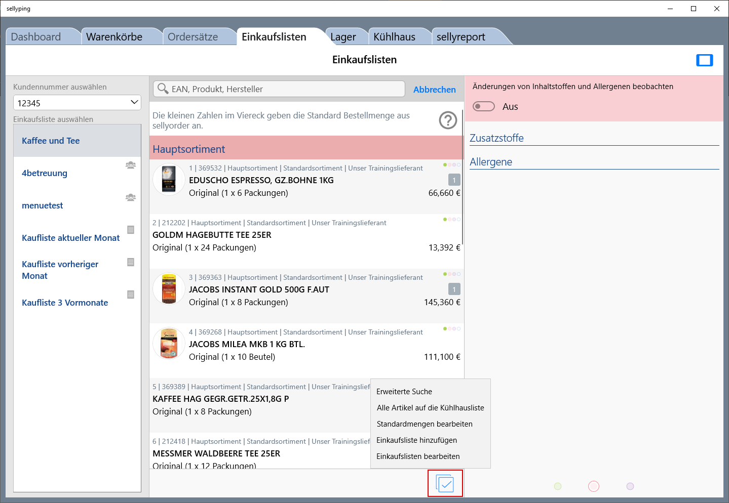The image size is (729, 503).
Task: Expand the Zusatzstoffe section
Action: [x=496, y=138]
